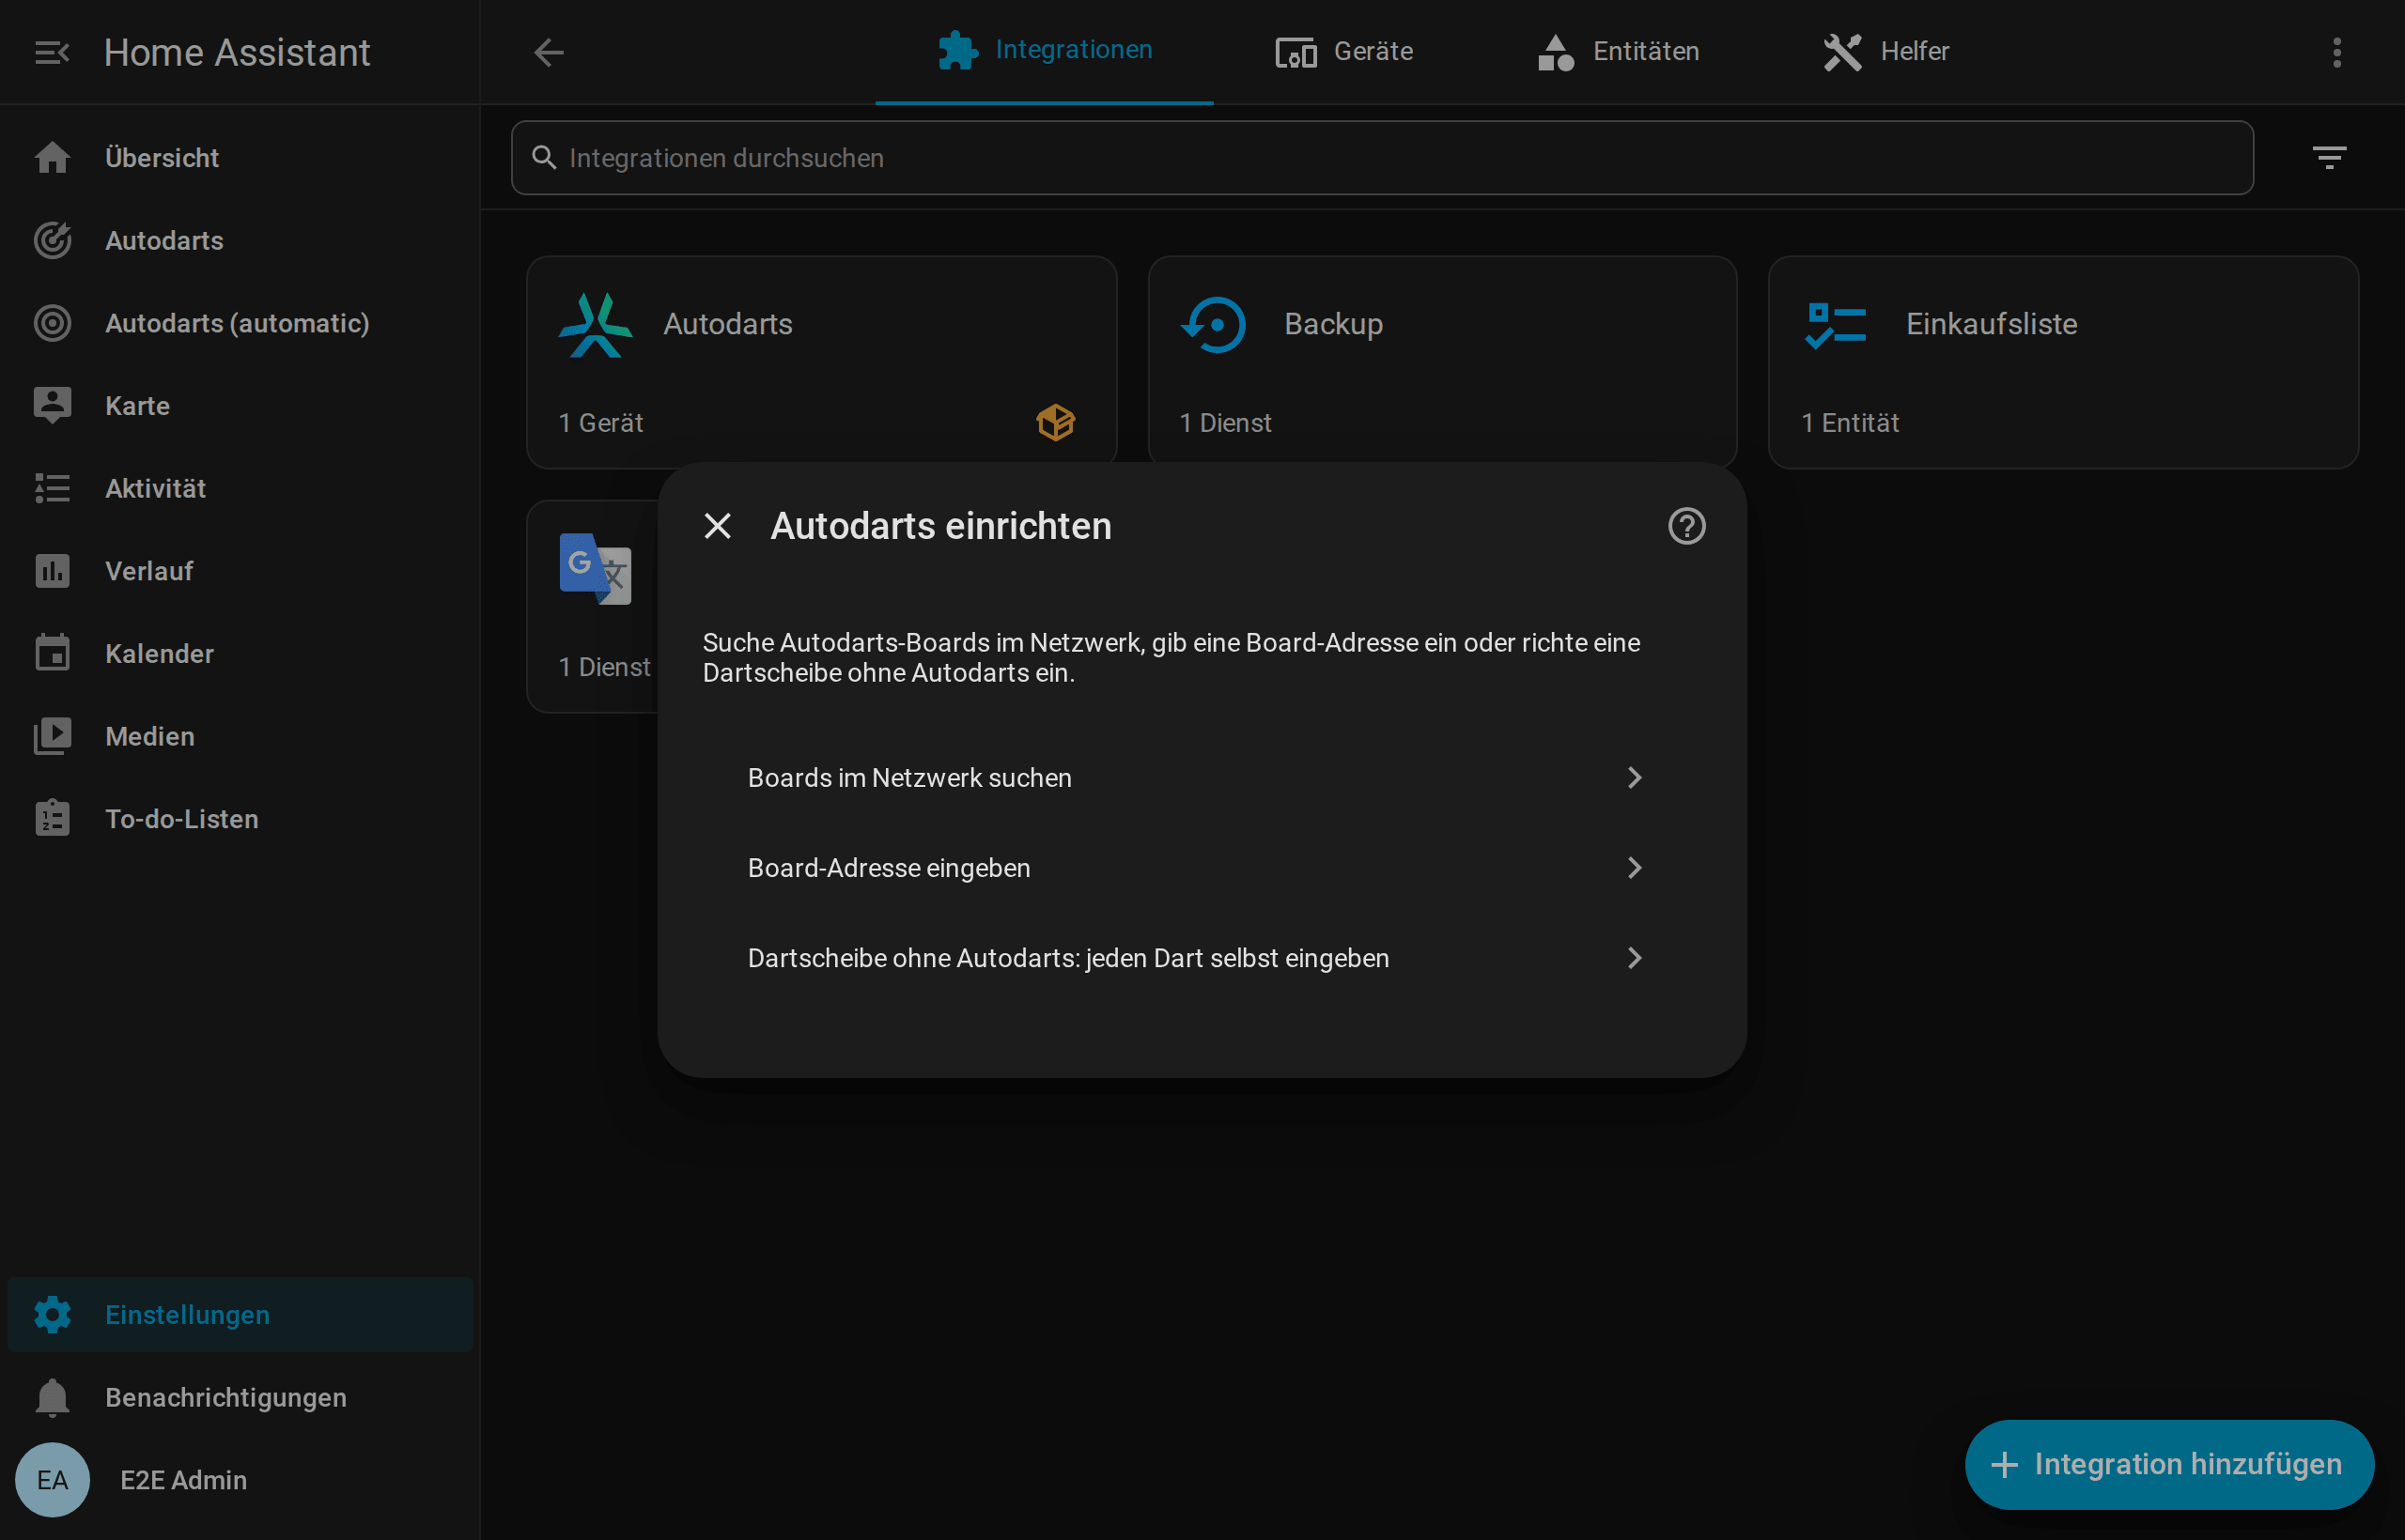The image size is (2405, 1540).
Task: Click the 1 Dienst link on Backup
Action: (1224, 423)
